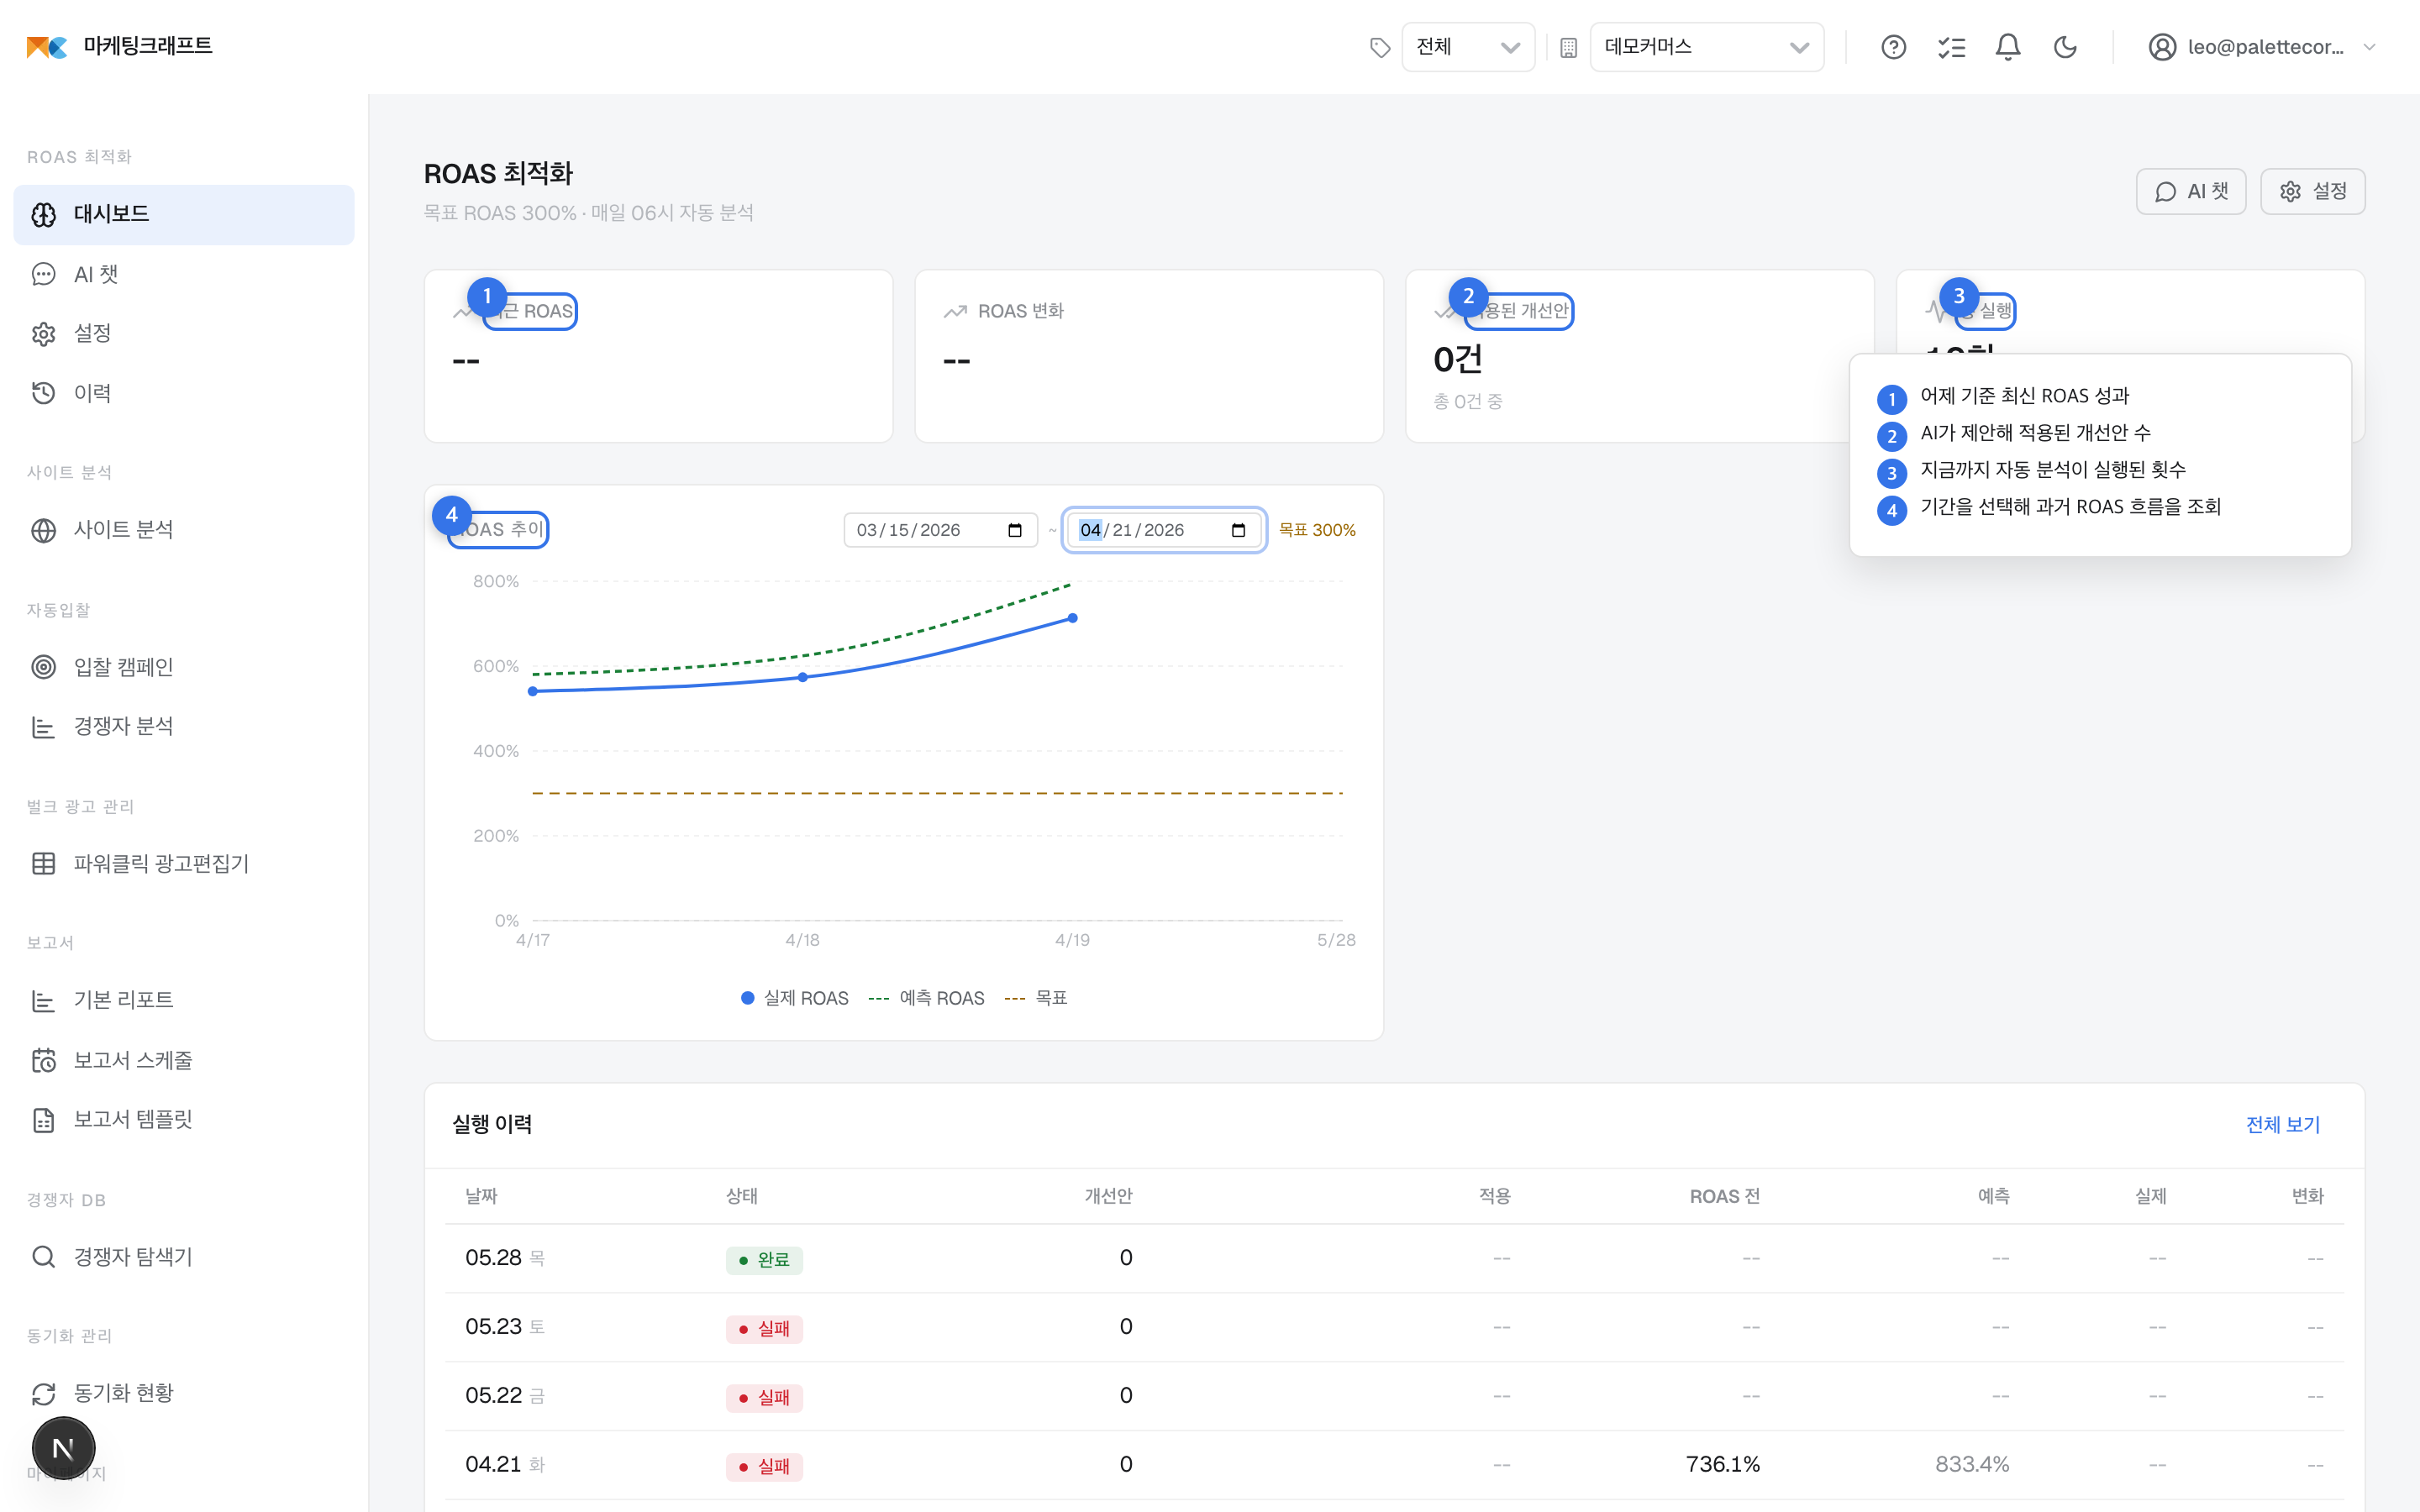Click the 마케팅크래프트 logo
This screenshot has width=2420, height=1512.
click(119, 46)
